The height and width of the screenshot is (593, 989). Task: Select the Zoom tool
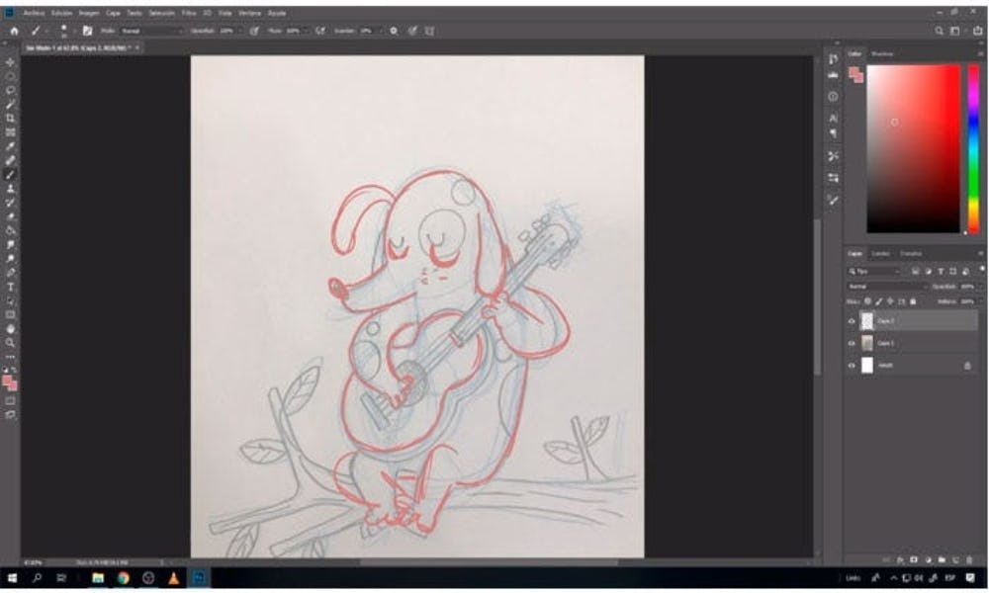click(11, 342)
